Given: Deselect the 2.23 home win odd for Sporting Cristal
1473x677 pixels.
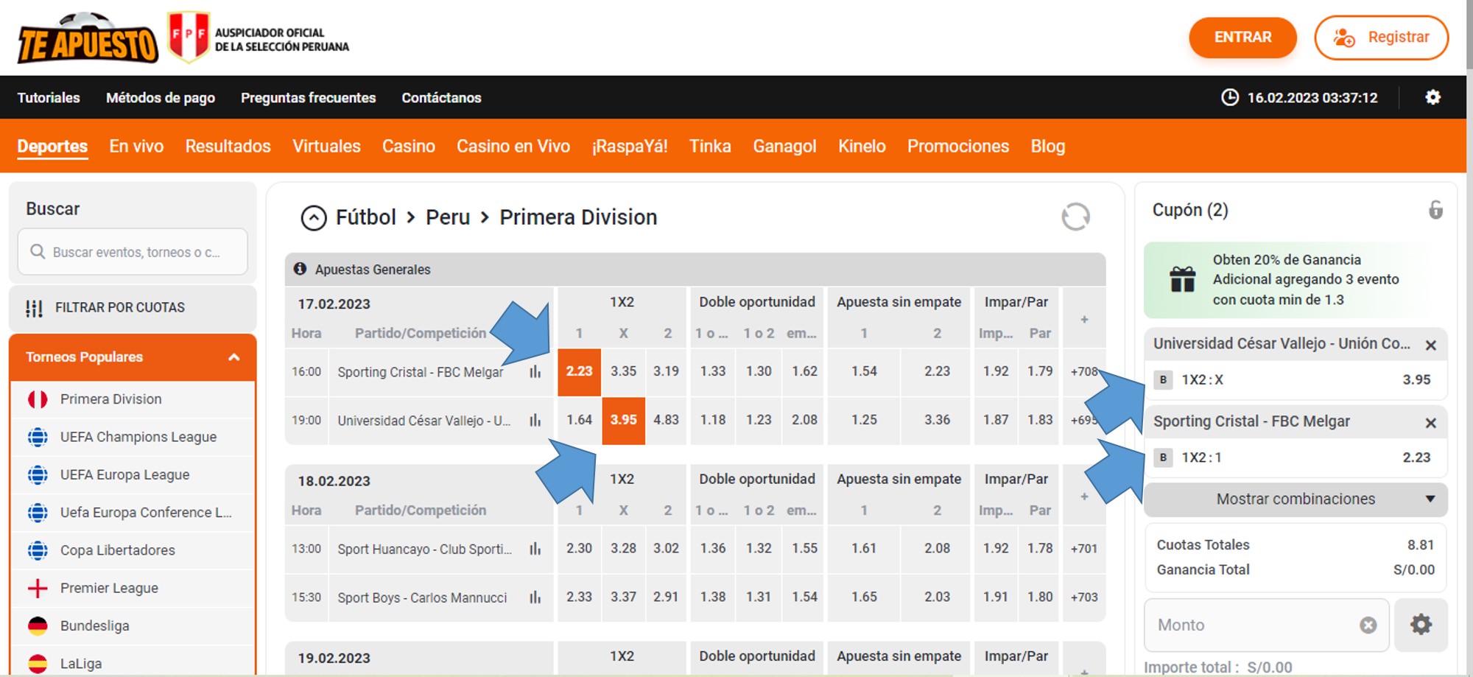Looking at the screenshot, I should [x=580, y=371].
